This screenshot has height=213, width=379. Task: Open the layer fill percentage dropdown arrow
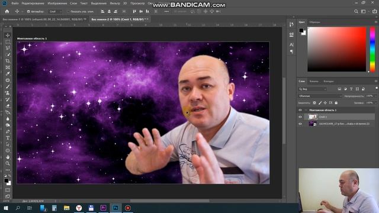point(376,103)
